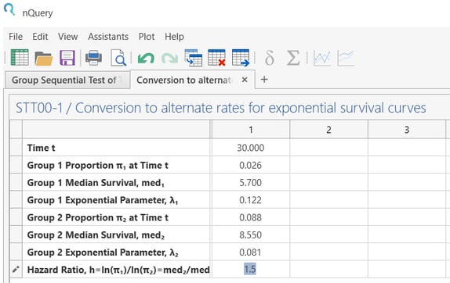Image resolution: width=450 pixels, height=283 pixels.
Task: Open the View menu
Action: 67,37
